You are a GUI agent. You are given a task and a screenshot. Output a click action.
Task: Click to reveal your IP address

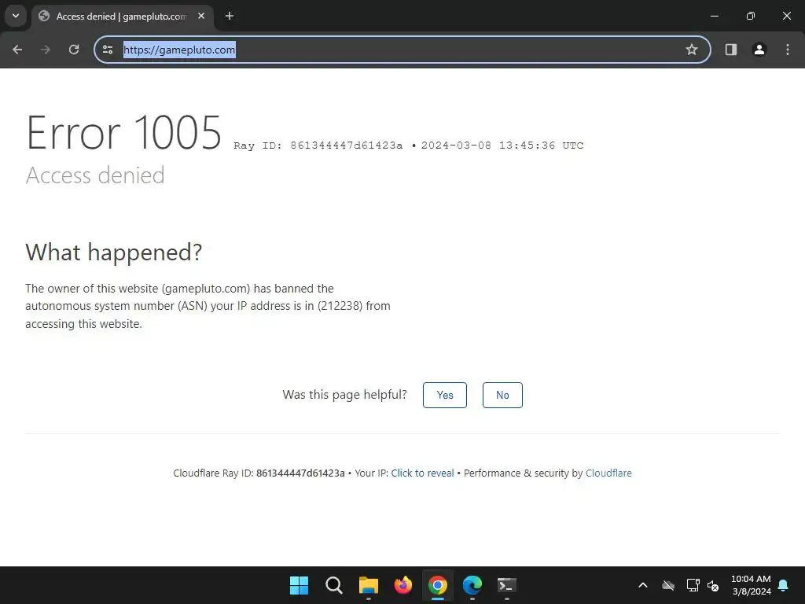coord(422,473)
